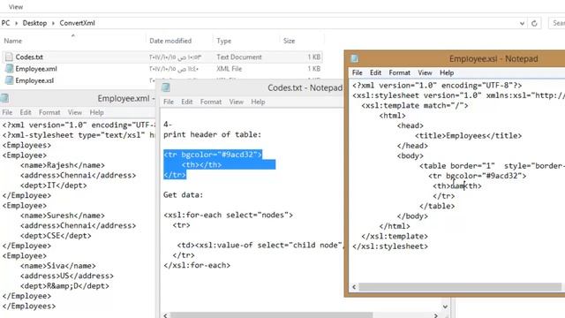
Task: Click the <xsl:template match="/"> line
Action: pos(415,106)
